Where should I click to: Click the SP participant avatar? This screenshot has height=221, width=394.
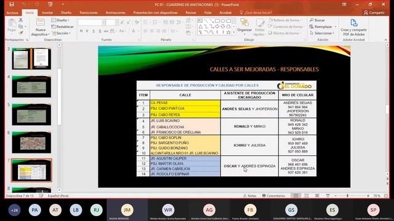point(374,210)
